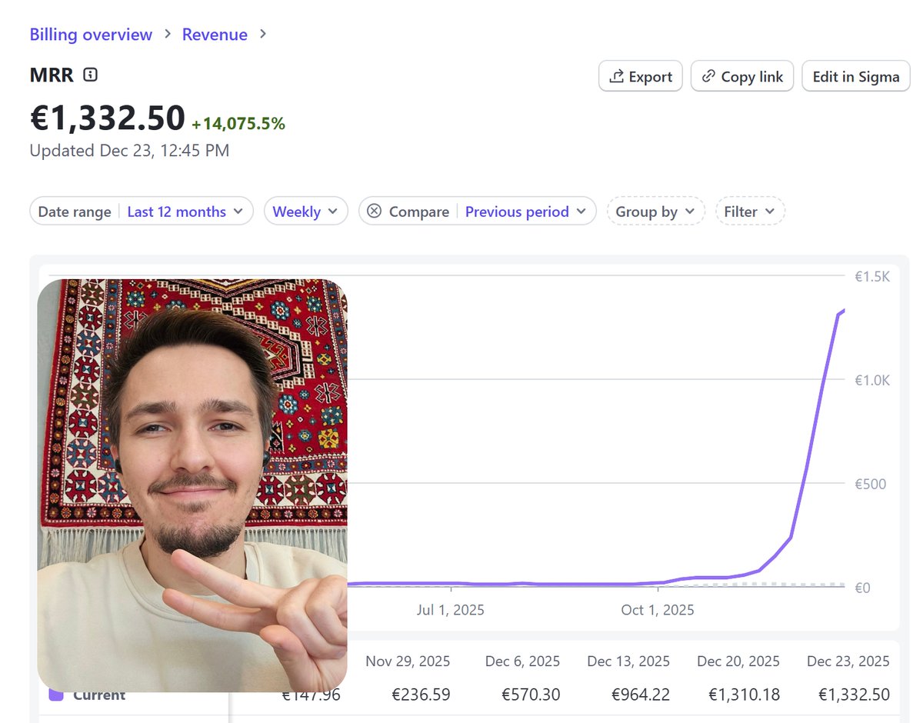Click the Nov 29, 2025 column header
The width and height of the screenshot is (923, 723).
(x=408, y=661)
